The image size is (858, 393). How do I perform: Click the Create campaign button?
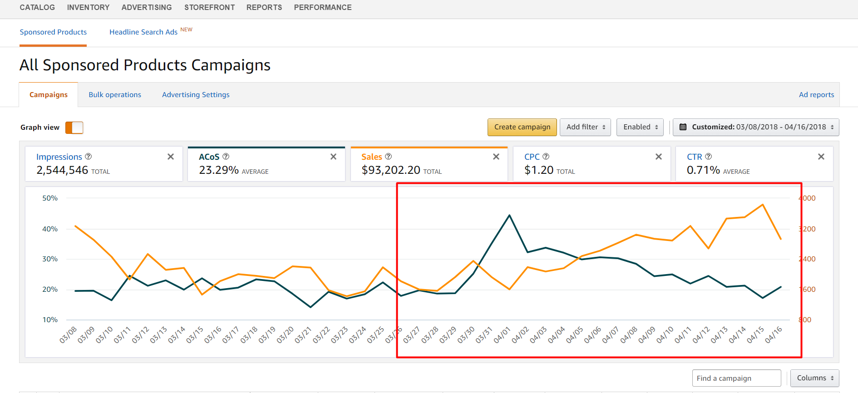point(522,127)
